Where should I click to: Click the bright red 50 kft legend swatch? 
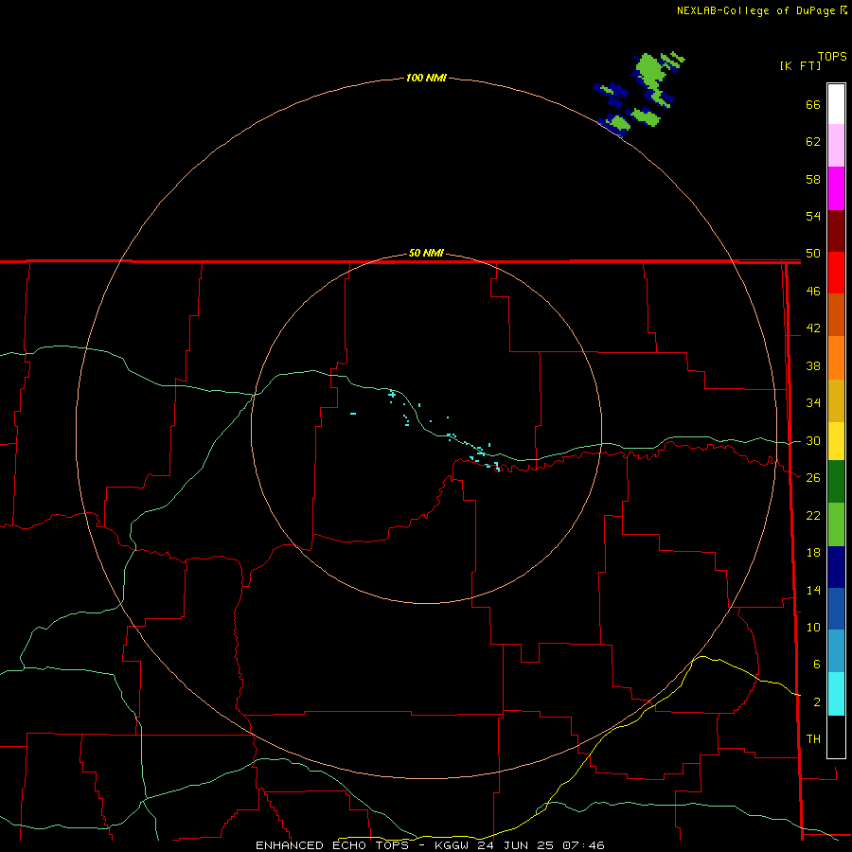coord(836,273)
